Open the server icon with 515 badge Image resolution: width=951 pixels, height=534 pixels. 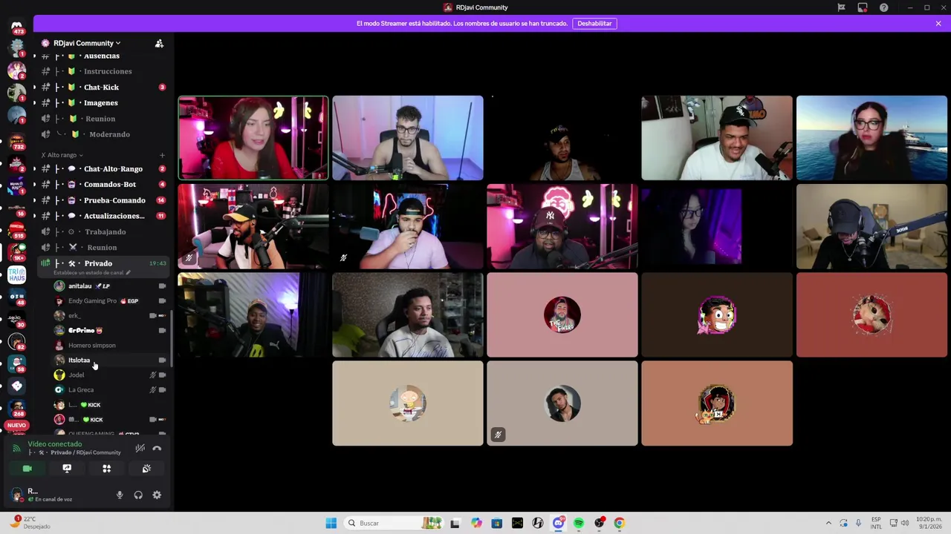tap(16, 229)
